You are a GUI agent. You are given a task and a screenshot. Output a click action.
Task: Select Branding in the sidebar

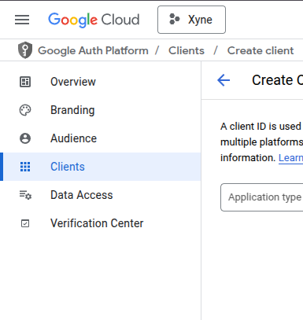coord(101,110)
